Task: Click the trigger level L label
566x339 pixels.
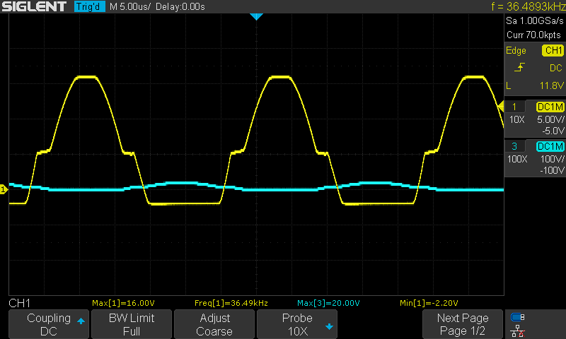Action: 509,85
